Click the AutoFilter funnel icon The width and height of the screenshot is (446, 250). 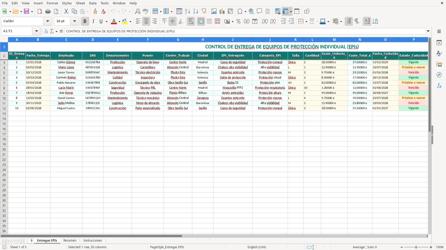tap(204, 11)
